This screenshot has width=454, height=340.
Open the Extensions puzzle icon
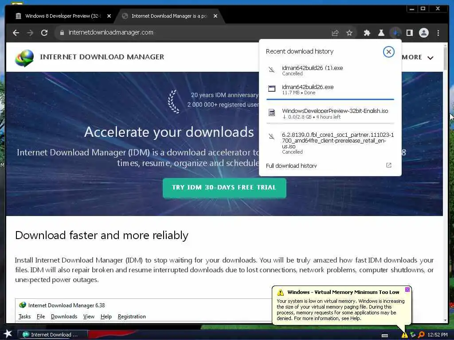tap(367, 33)
